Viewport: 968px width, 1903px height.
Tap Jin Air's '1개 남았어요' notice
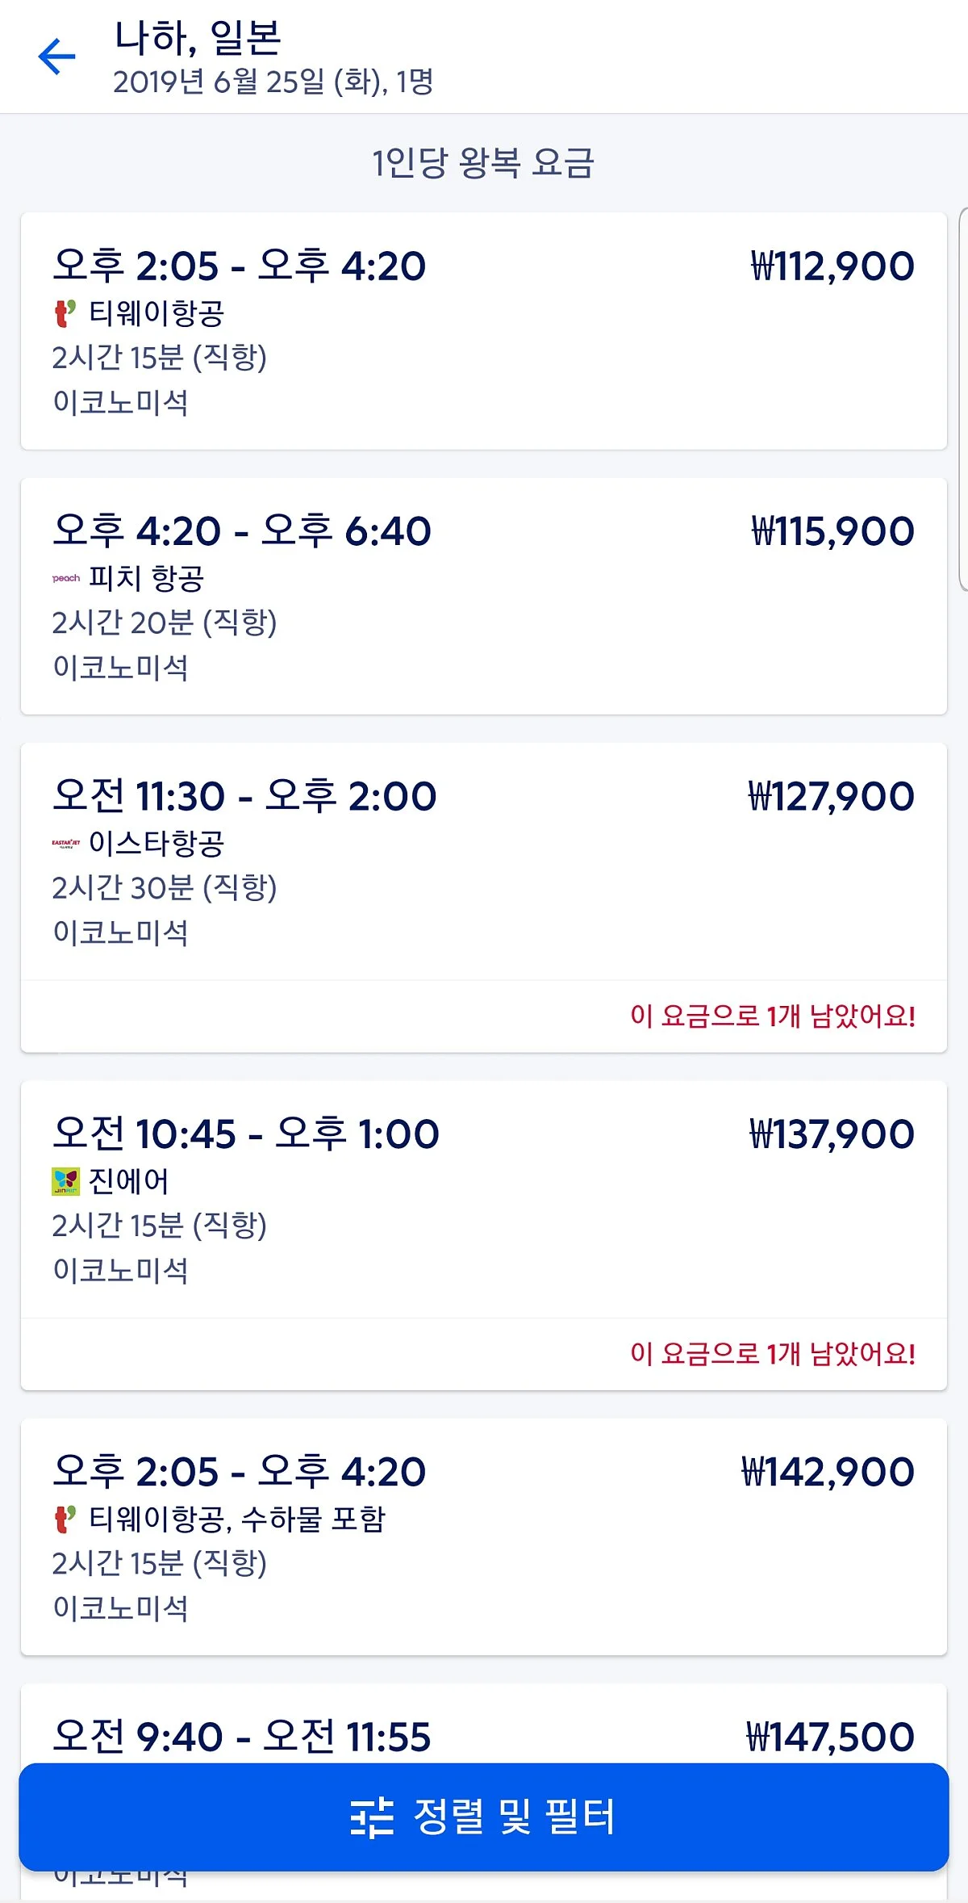772,1353
